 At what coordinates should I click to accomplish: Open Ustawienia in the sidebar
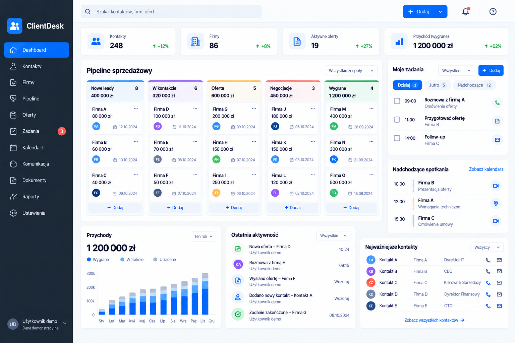point(37,213)
